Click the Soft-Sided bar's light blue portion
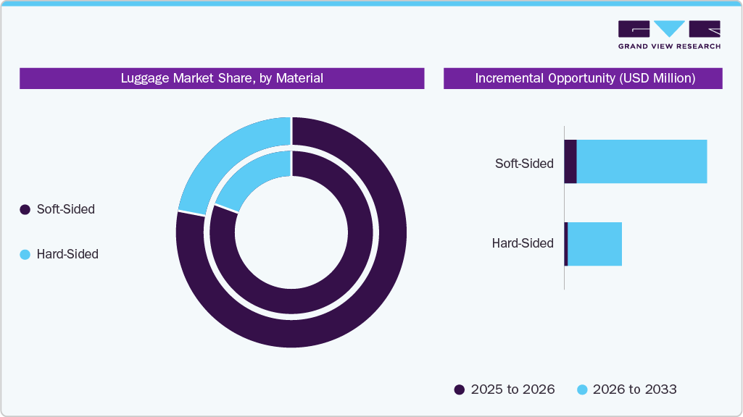This screenshot has width=743, height=417. click(x=642, y=161)
